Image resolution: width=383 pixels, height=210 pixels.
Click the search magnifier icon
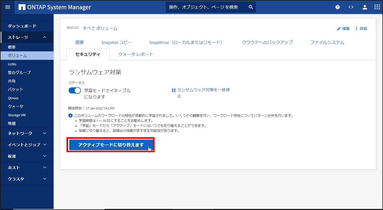pyautogui.click(x=251, y=7)
